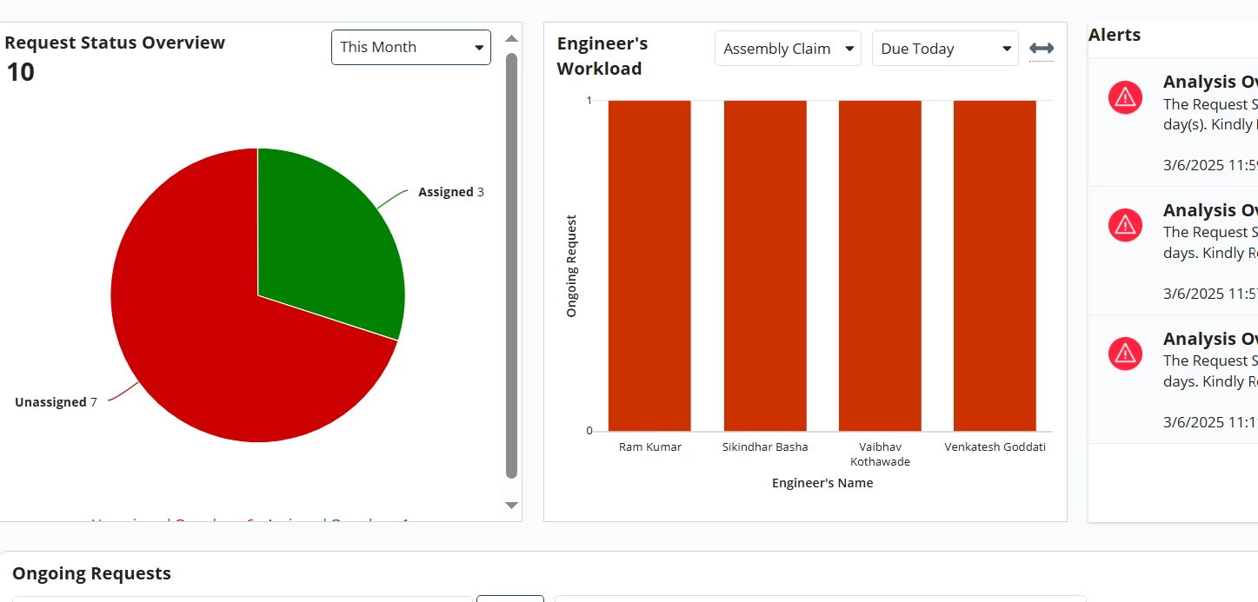Click the Alerts panel heading
1258x602 pixels.
[x=1115, y=35]
